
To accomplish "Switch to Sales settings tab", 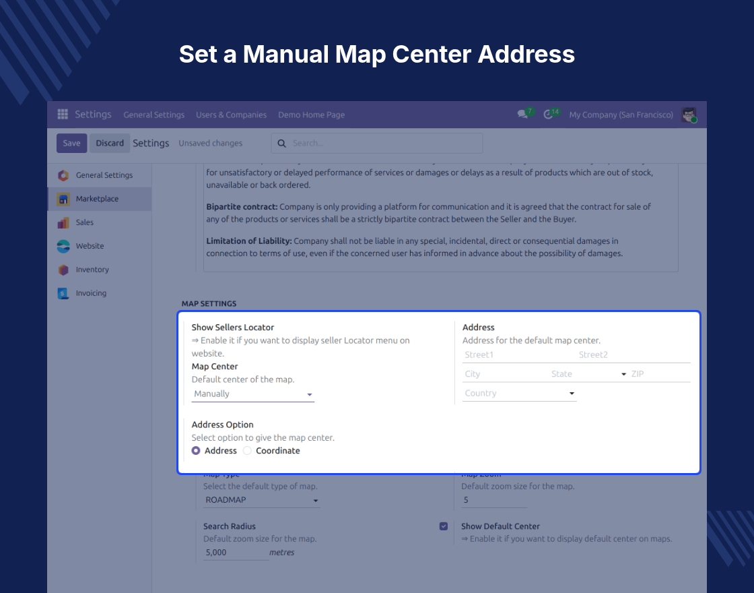I will (100, 222).
